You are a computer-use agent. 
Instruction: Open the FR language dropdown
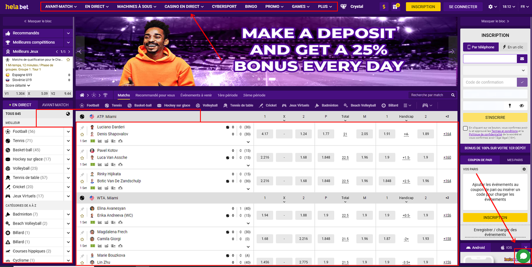click(524, 7)
